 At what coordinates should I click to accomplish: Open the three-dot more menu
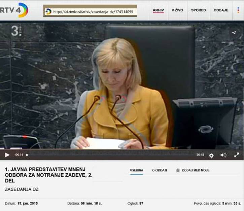(x=238, y=10)
